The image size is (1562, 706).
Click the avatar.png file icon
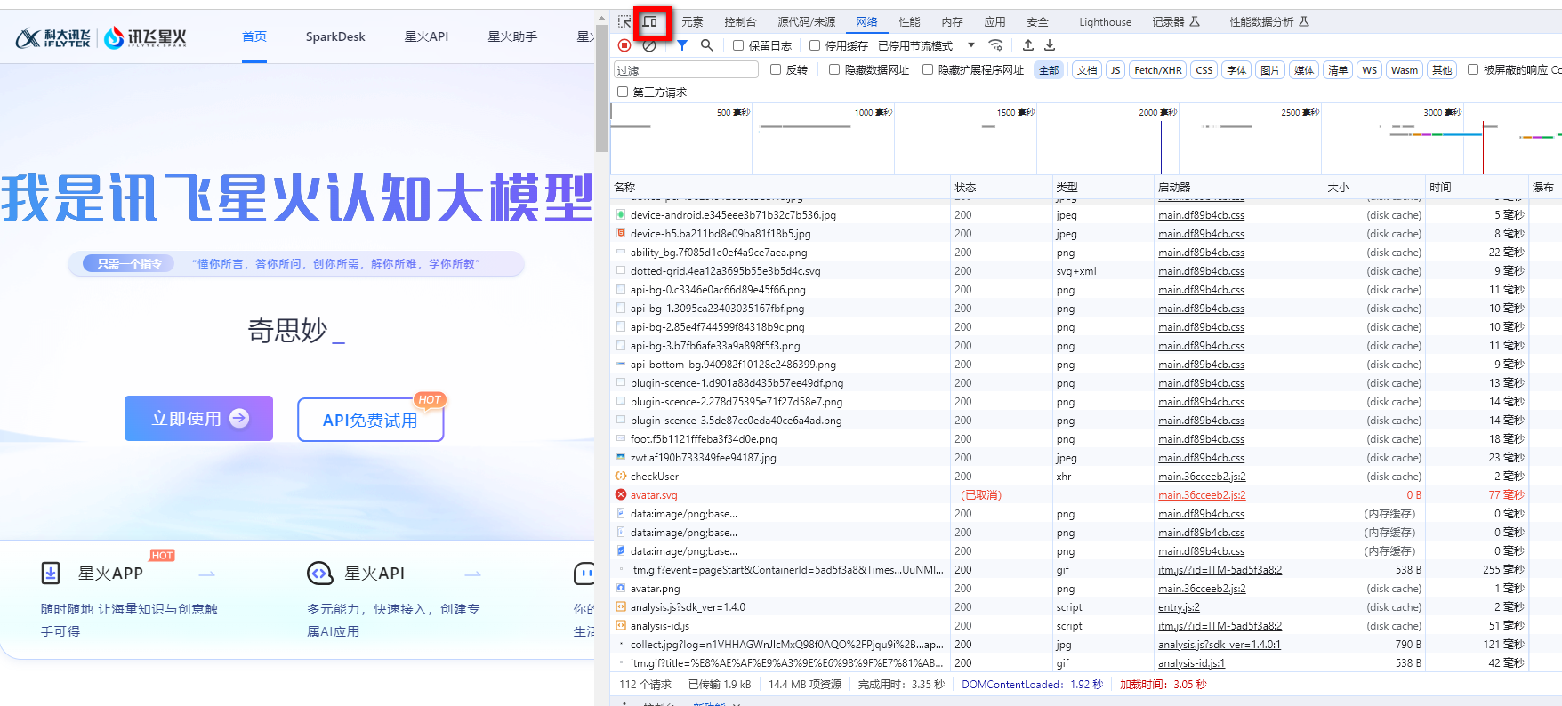621,588
